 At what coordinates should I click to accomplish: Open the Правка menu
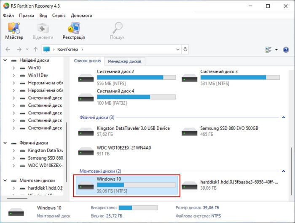pos(27,16)
